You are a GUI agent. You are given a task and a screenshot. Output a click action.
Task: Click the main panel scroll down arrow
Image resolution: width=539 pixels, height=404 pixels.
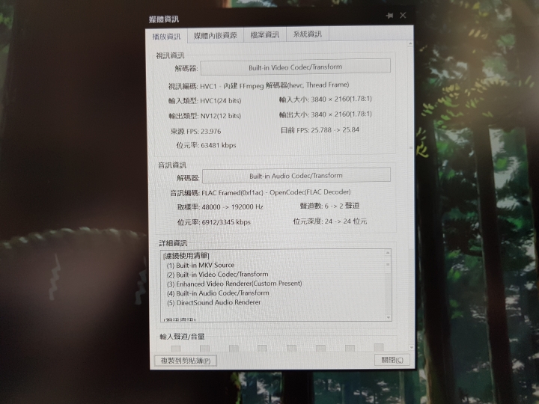click(412, 347)
